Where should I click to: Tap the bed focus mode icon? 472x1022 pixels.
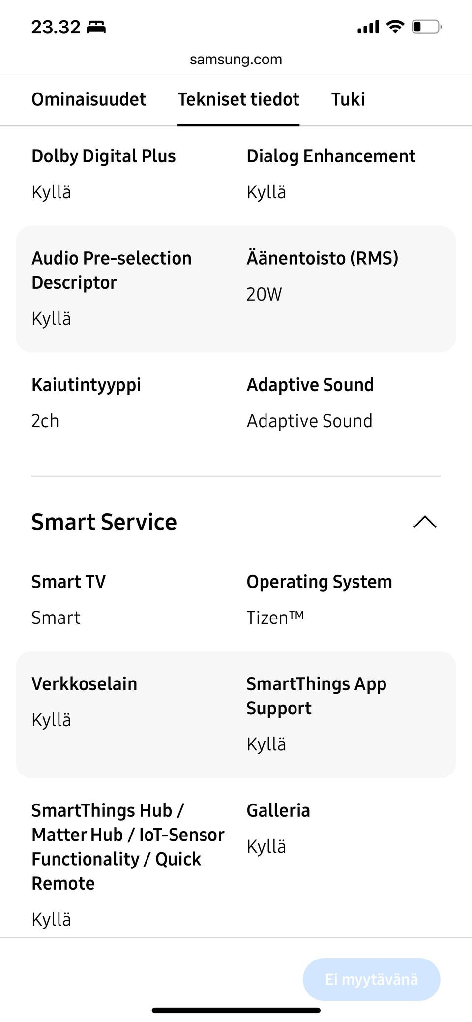(x=96, y=27)
